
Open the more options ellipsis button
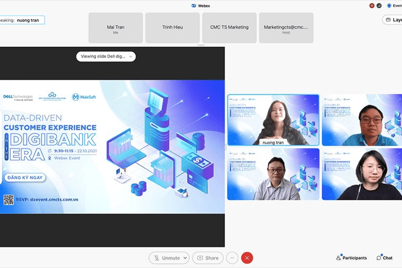tap(232, 258)
